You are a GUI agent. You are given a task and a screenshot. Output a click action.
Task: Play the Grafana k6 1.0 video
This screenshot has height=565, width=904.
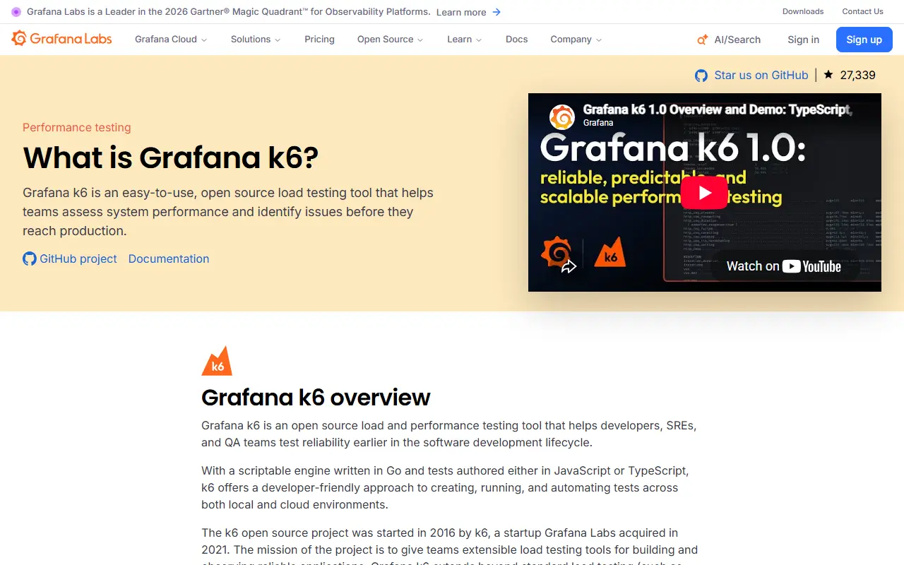point(704,192)
